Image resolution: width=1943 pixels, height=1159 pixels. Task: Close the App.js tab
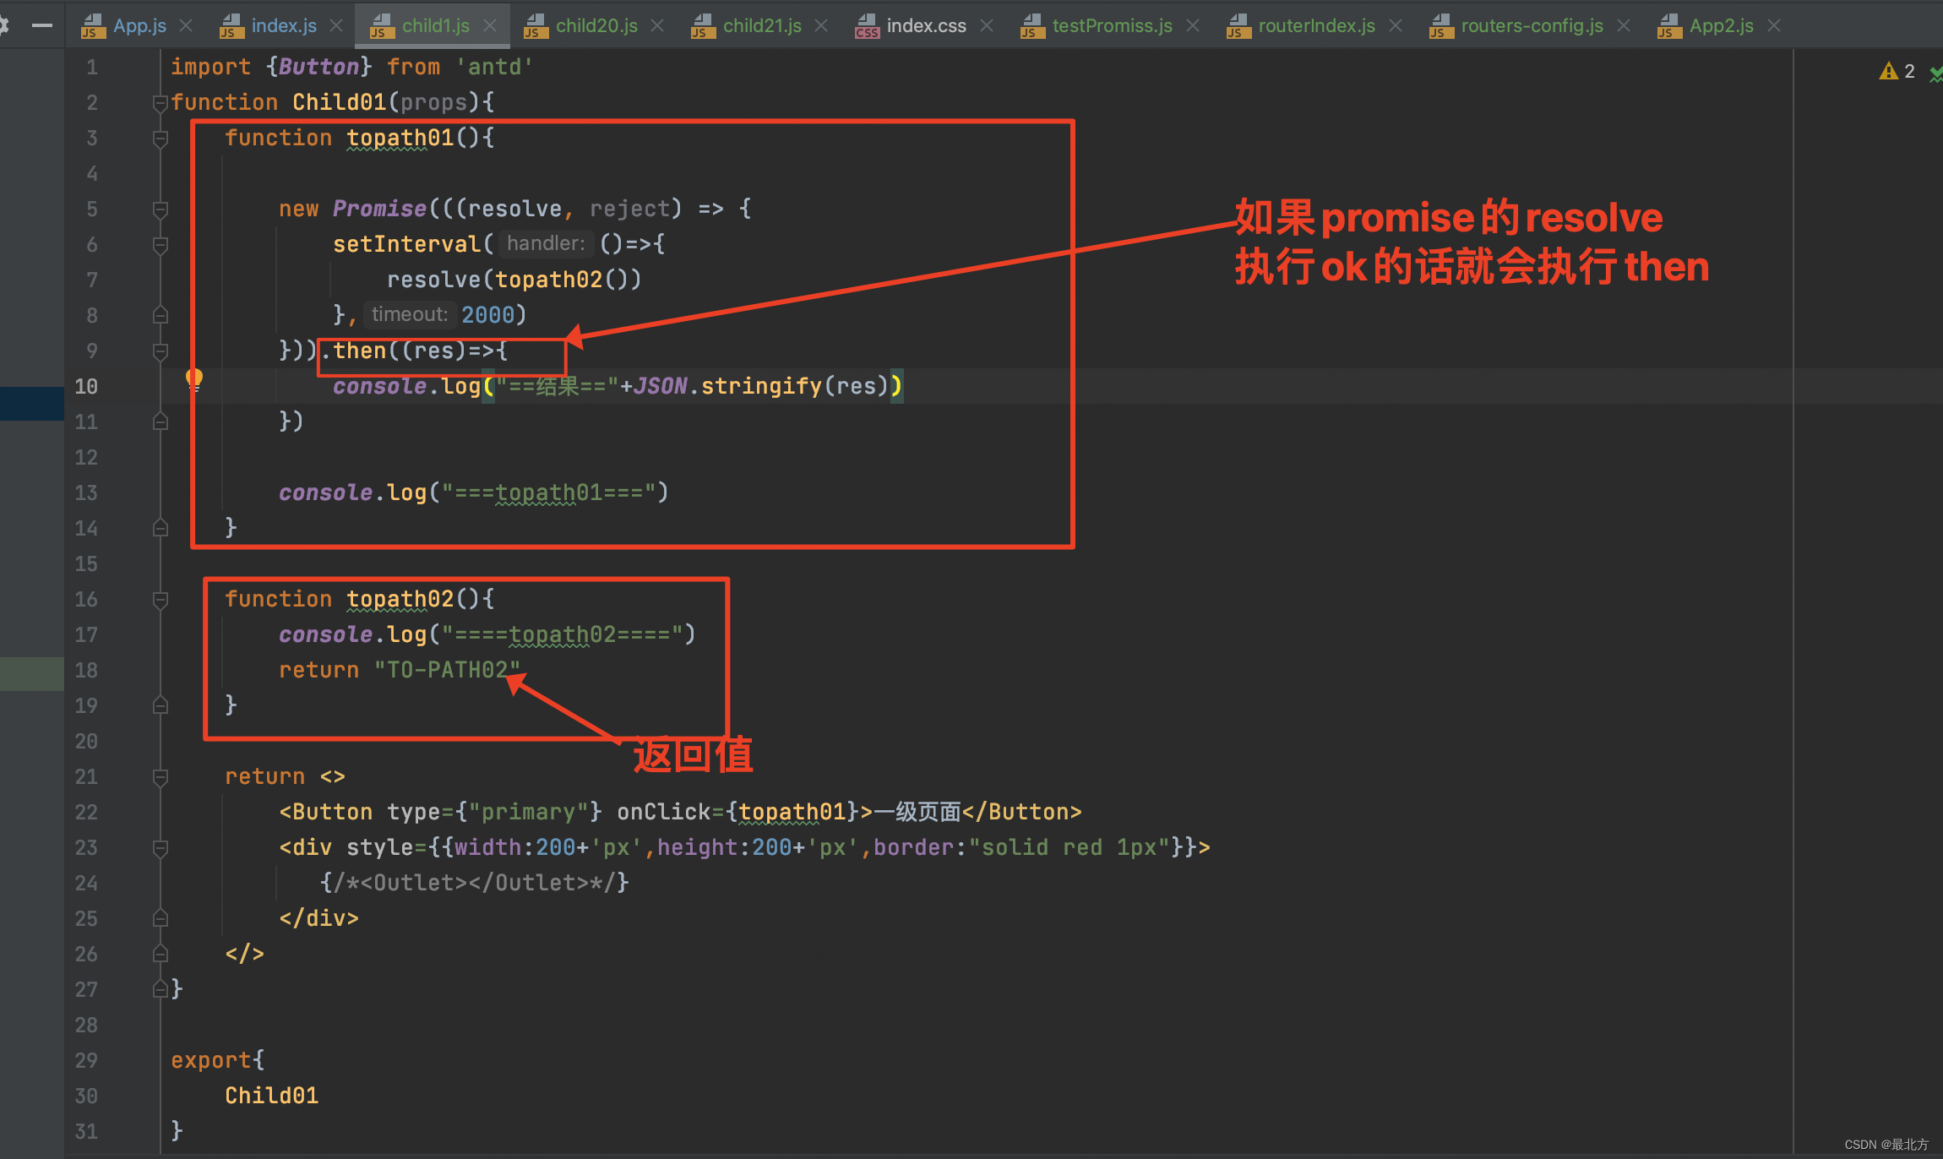coord(187,25)
